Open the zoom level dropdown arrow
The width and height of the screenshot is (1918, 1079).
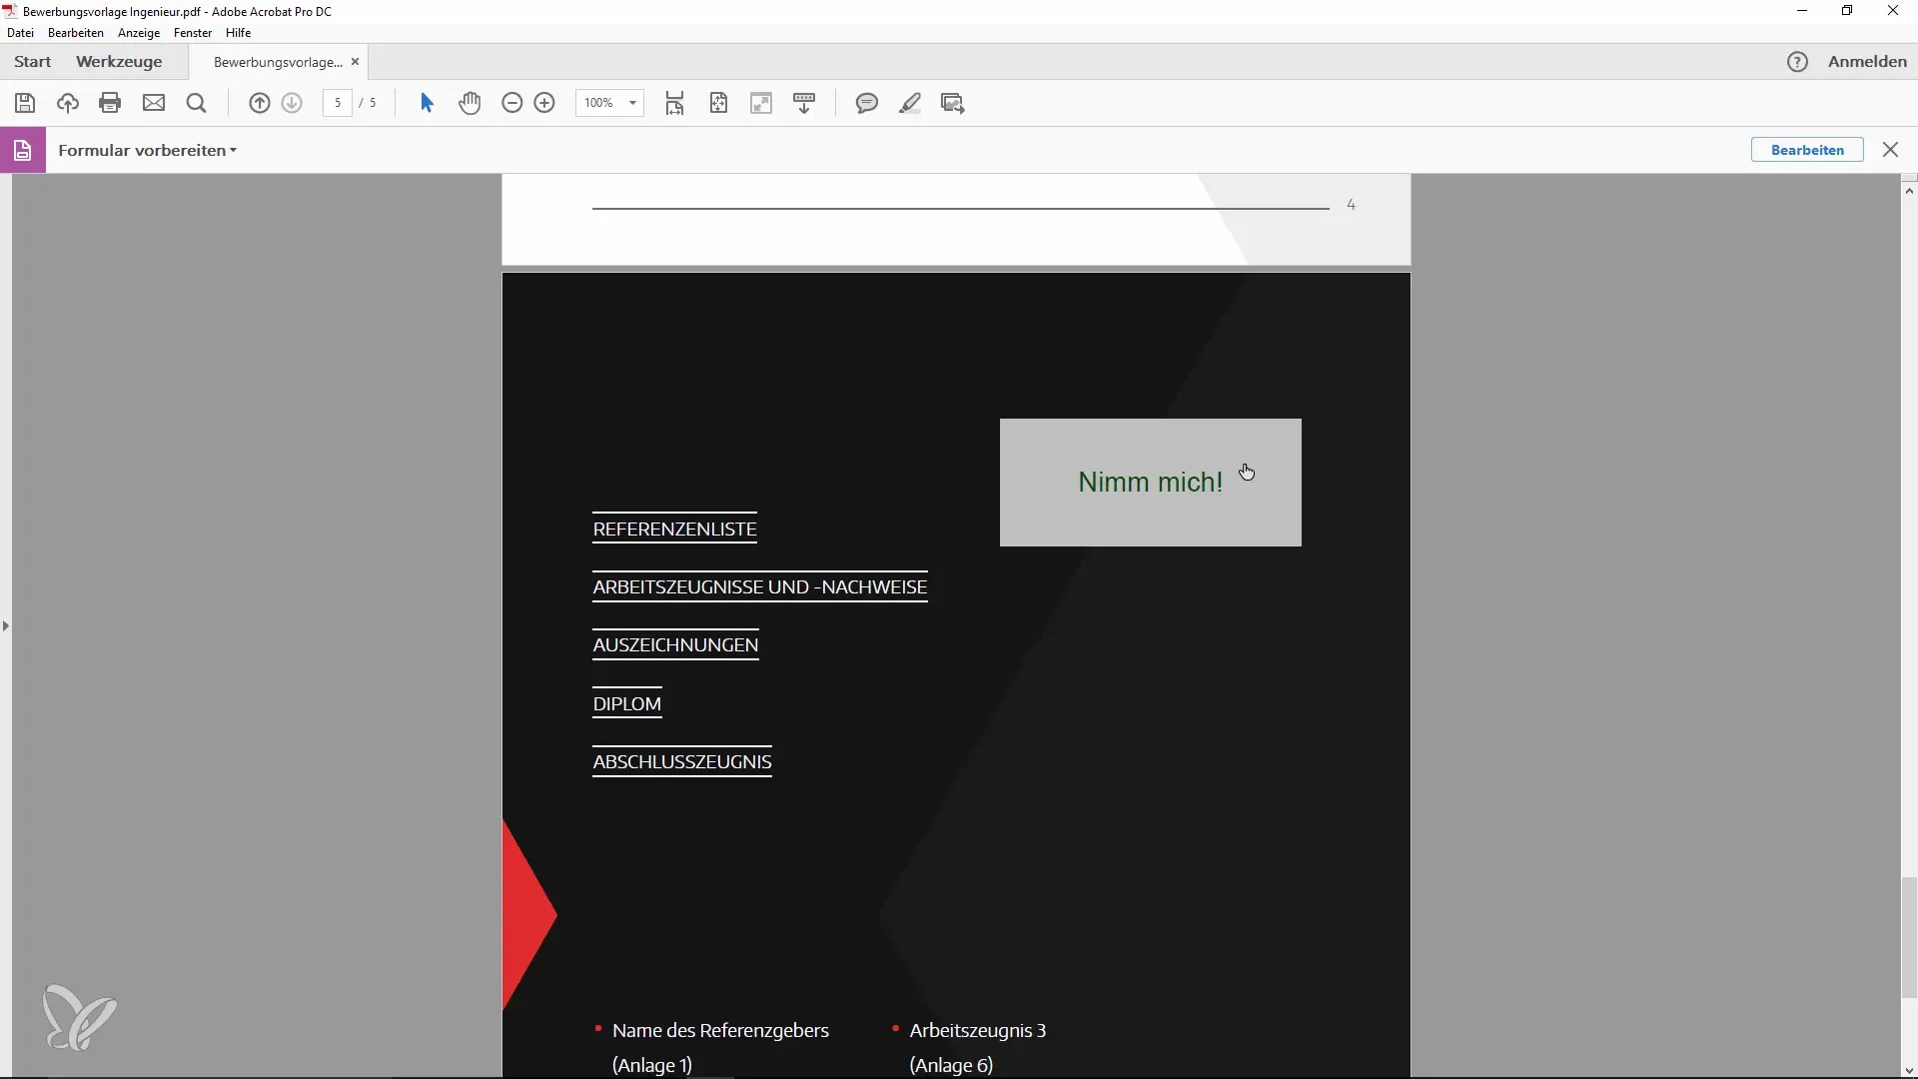coord(632,103)
